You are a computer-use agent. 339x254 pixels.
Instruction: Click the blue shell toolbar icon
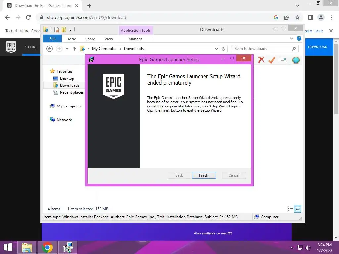tap(296, 60)
